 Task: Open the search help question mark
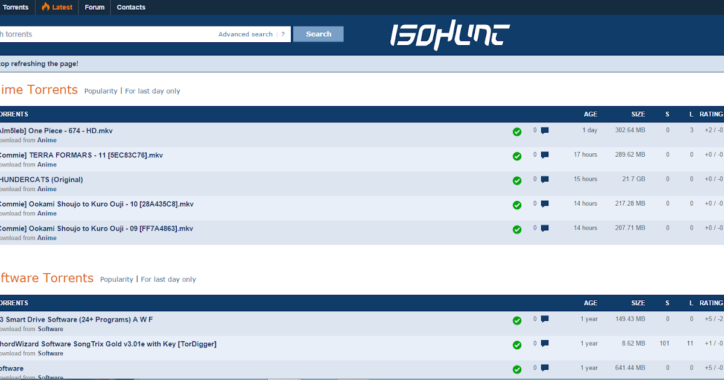click(283, 34)
